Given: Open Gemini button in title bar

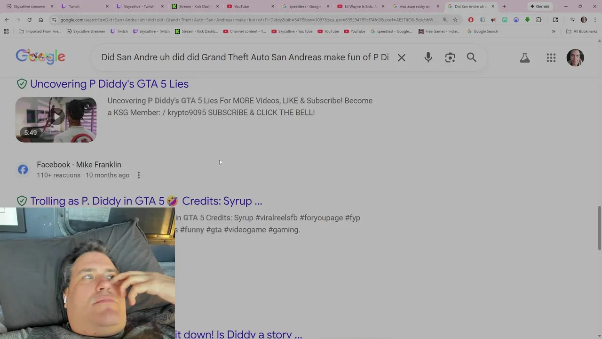Looking at the screenshot, I should (x=540, y=7).
